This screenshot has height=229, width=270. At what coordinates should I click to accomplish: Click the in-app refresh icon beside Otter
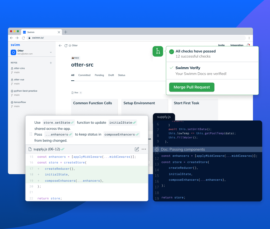click(66, 46)
